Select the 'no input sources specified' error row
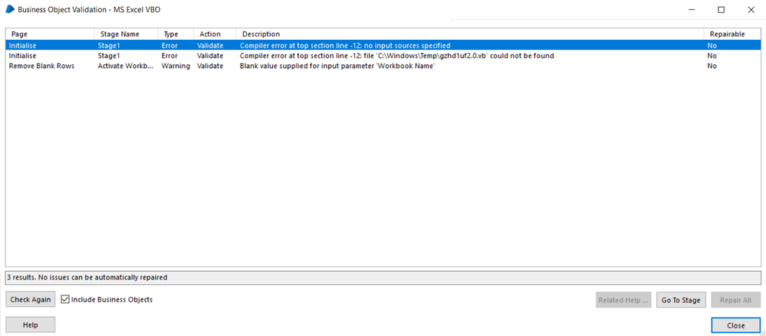The height and width of the screenshot is (336, 766). coord(383,45)
